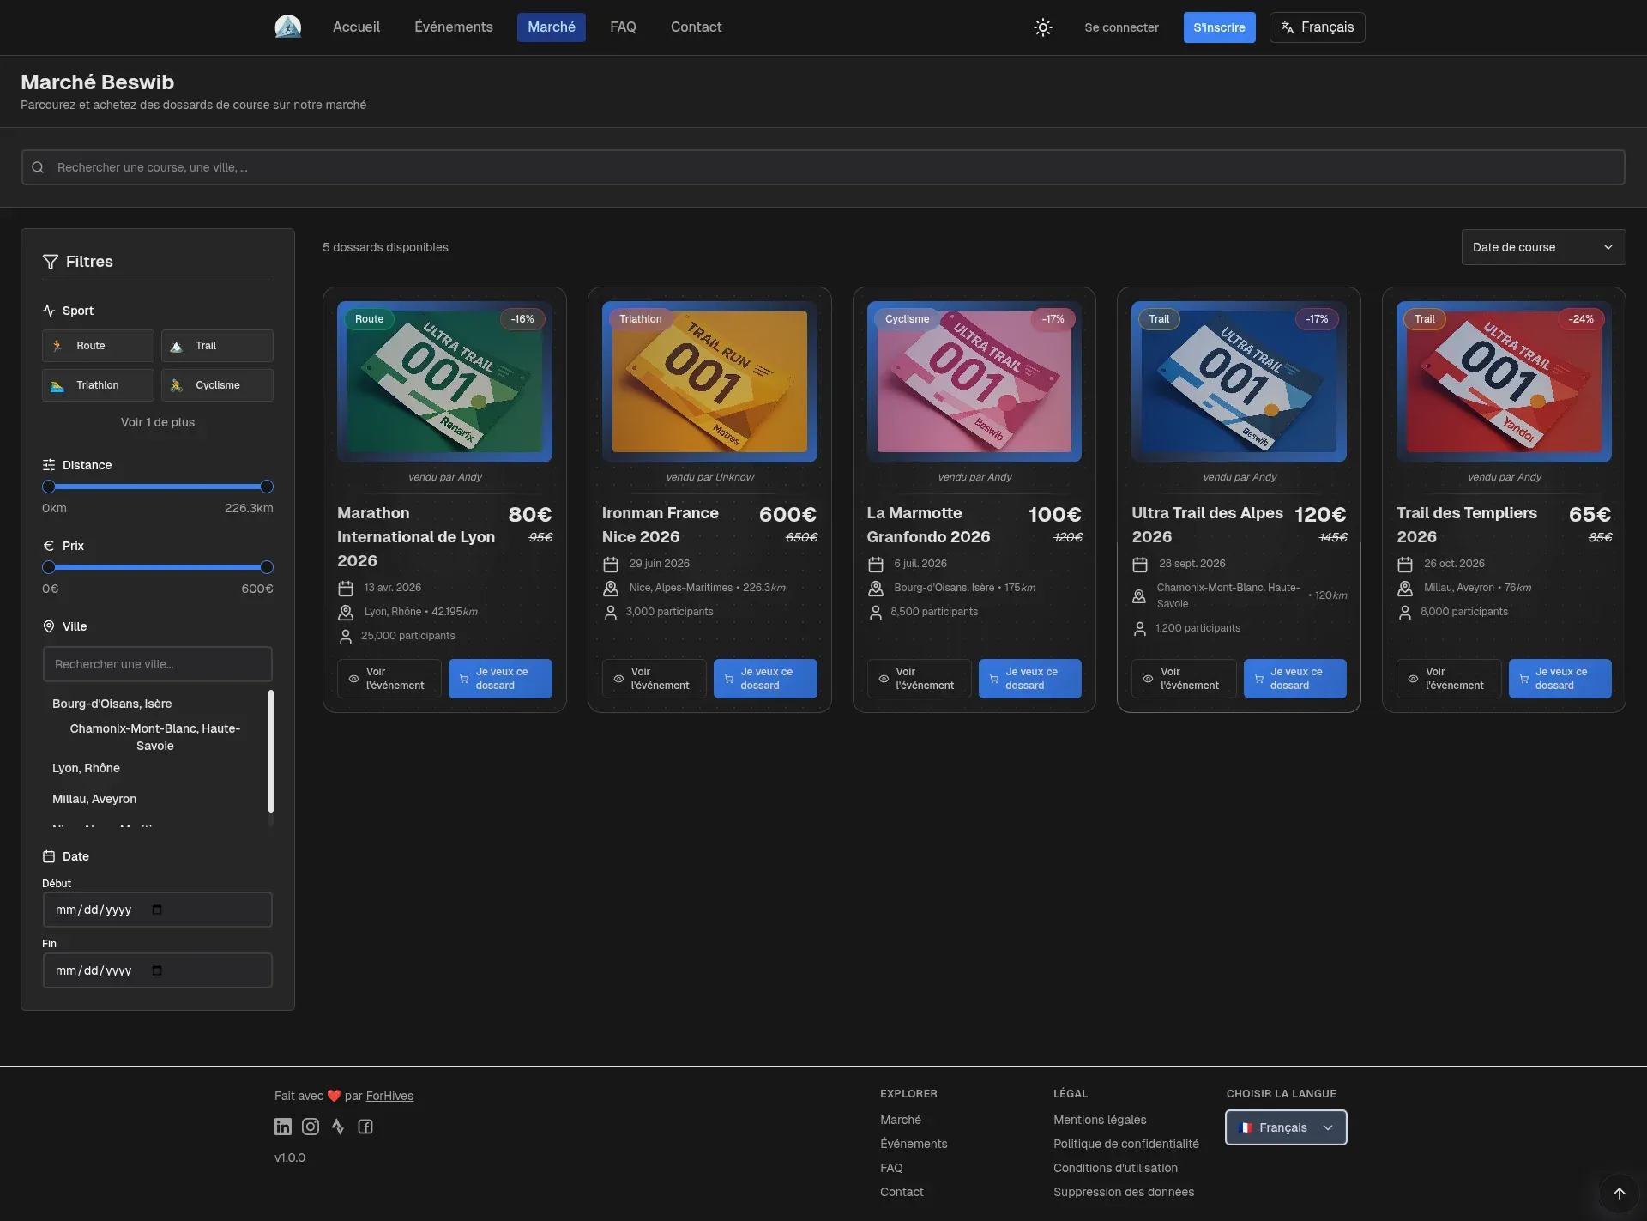Toggle the Cyclisme sport filter
The height and width of the screenshot is (1221, 1647).
[217, 385]
